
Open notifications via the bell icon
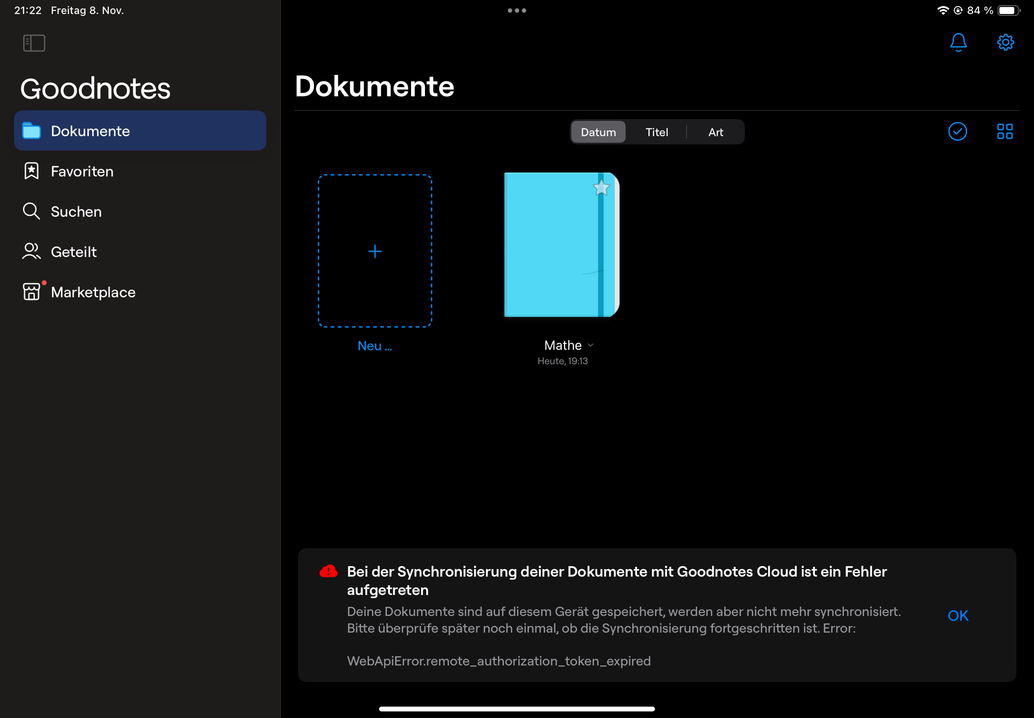[x=958, y=42]
